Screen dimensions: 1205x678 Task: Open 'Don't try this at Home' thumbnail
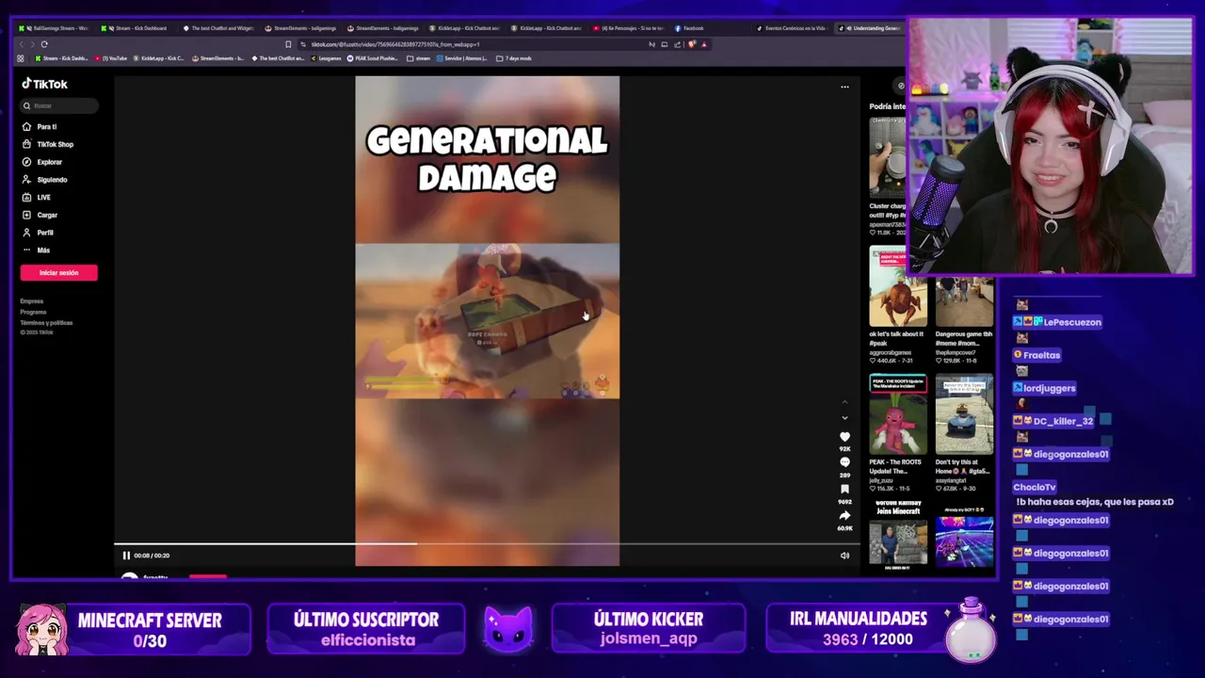964,414
